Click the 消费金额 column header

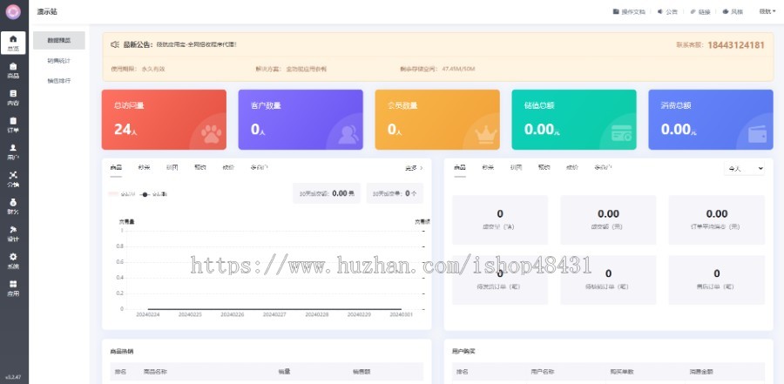[x=701, y=372]
